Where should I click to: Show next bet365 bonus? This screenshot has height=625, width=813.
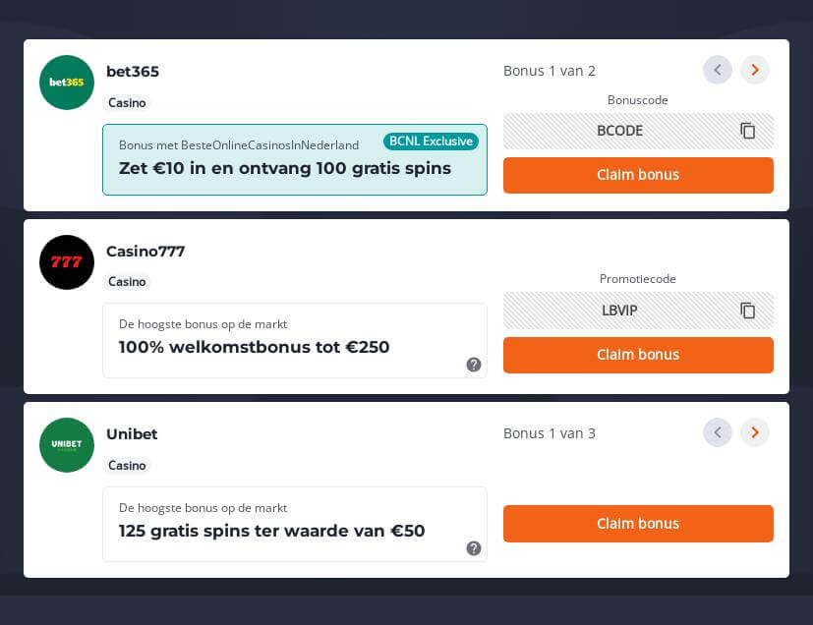755,70
